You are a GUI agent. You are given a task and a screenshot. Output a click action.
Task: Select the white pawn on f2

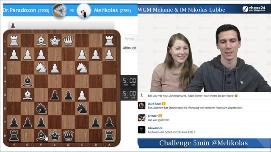[x=41, y=54]
